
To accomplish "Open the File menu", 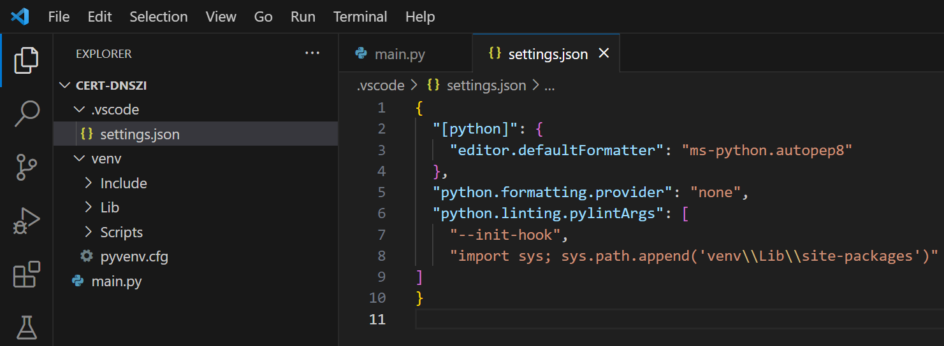I will [59, 17].
